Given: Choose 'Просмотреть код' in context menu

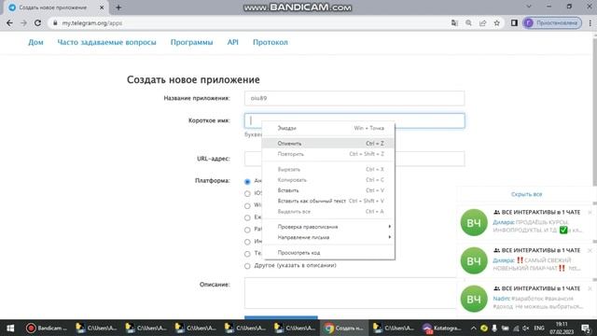Looking at the screenshot, I should [328, 253].
